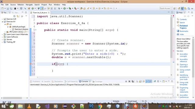The width and height of the screenshot is (195, 109).
Task: Switch to the Problems tab
Action: click(35, 81)
